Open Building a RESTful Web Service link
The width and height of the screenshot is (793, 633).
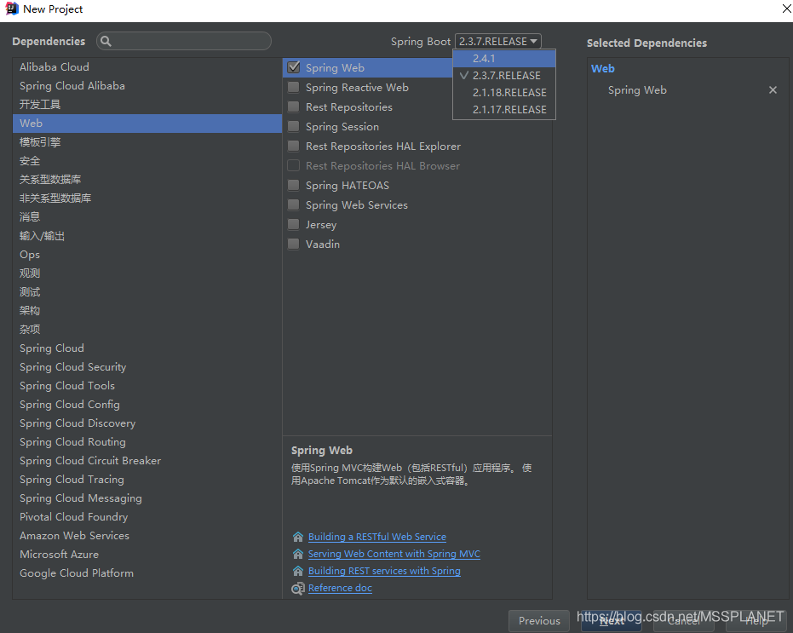[377, 537]
